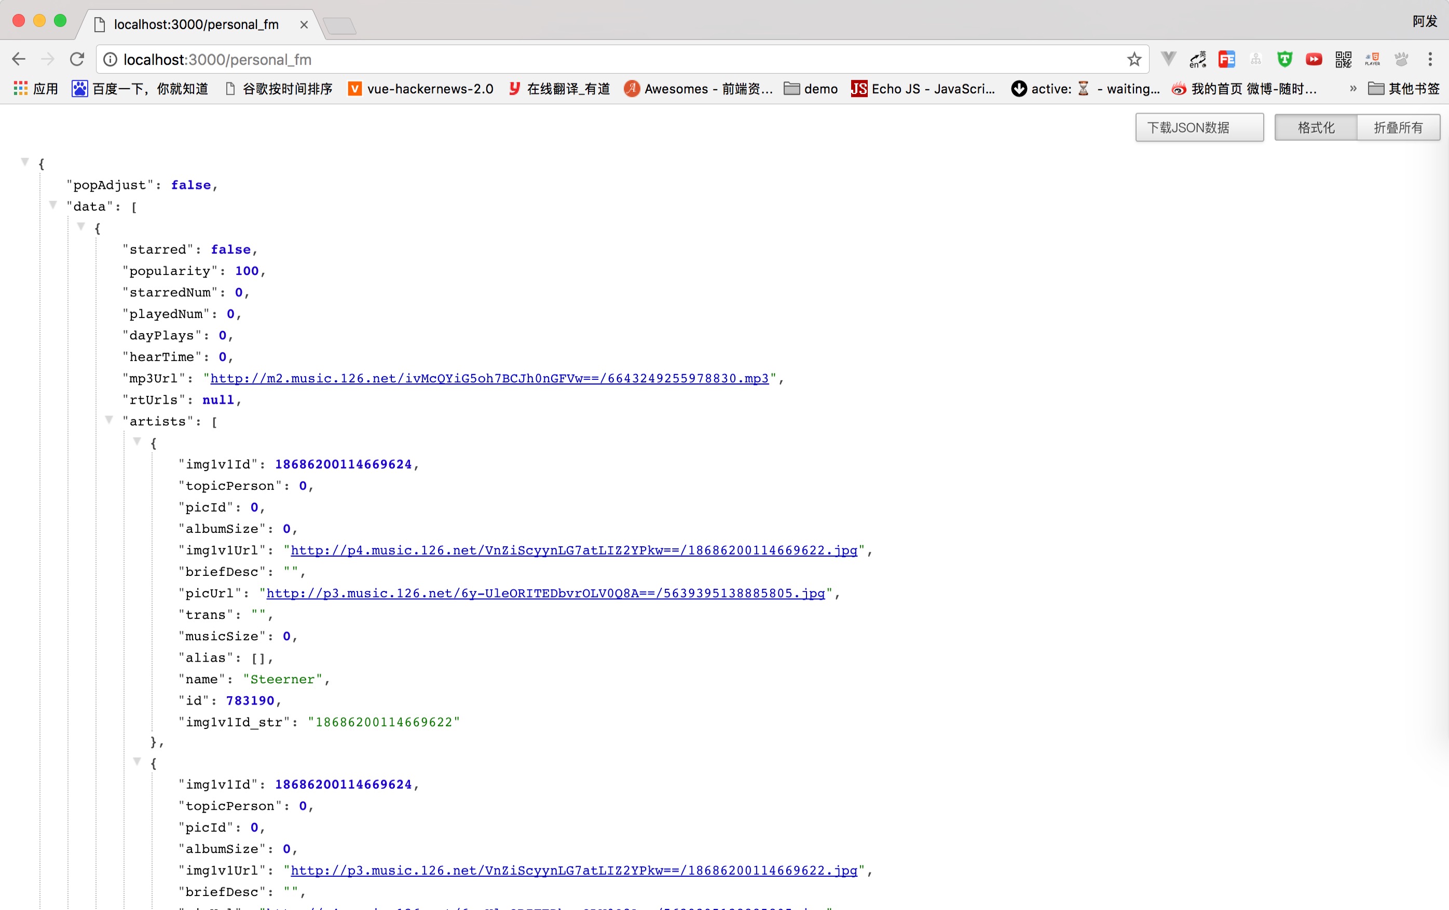Collapse the "artists" array

click(109, 420)
